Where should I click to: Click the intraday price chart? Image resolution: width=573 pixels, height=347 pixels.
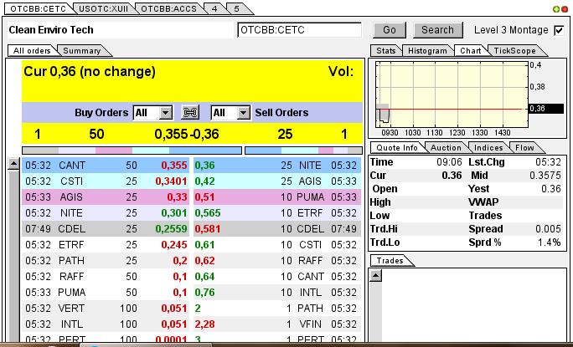[452, 94]
